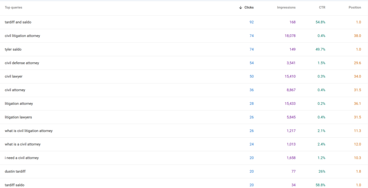
Task: Click the 24 clicks value
Action: point(251,145)
